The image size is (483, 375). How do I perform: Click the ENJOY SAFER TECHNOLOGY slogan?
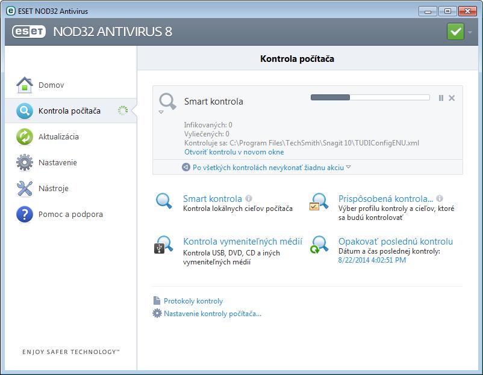(x=71, y=352)
